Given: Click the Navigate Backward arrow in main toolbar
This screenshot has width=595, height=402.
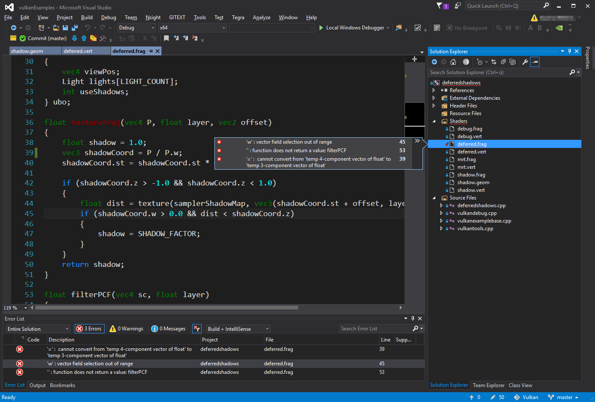Looking at the screenshot, I should [14, 28].
